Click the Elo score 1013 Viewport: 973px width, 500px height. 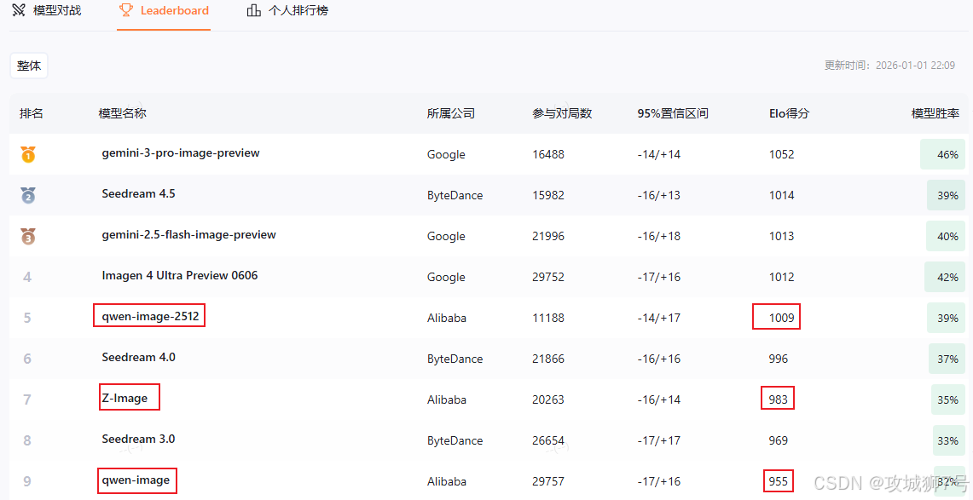(781, 236)
